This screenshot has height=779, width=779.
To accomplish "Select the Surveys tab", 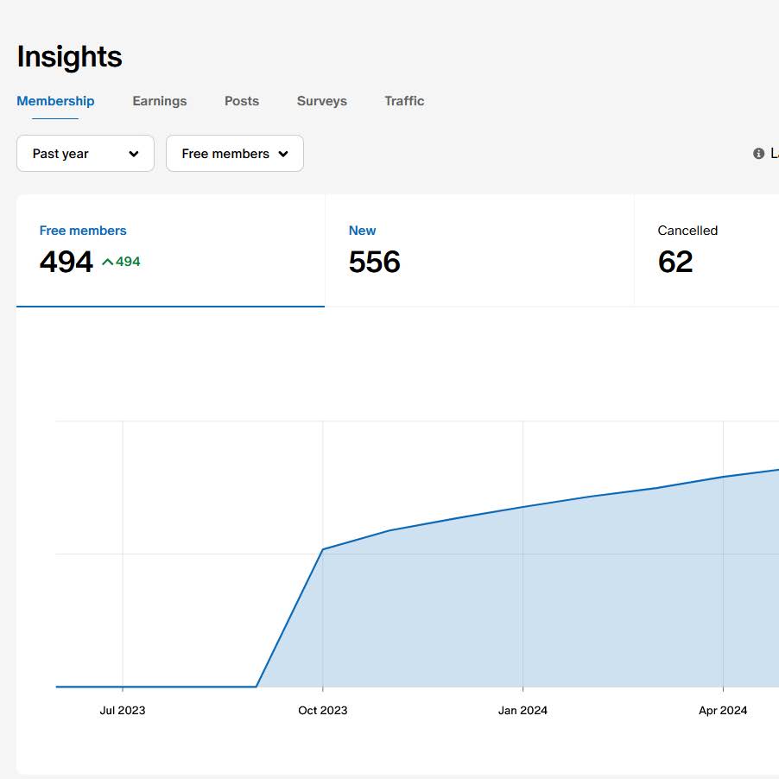I will (x=321, y=101).
